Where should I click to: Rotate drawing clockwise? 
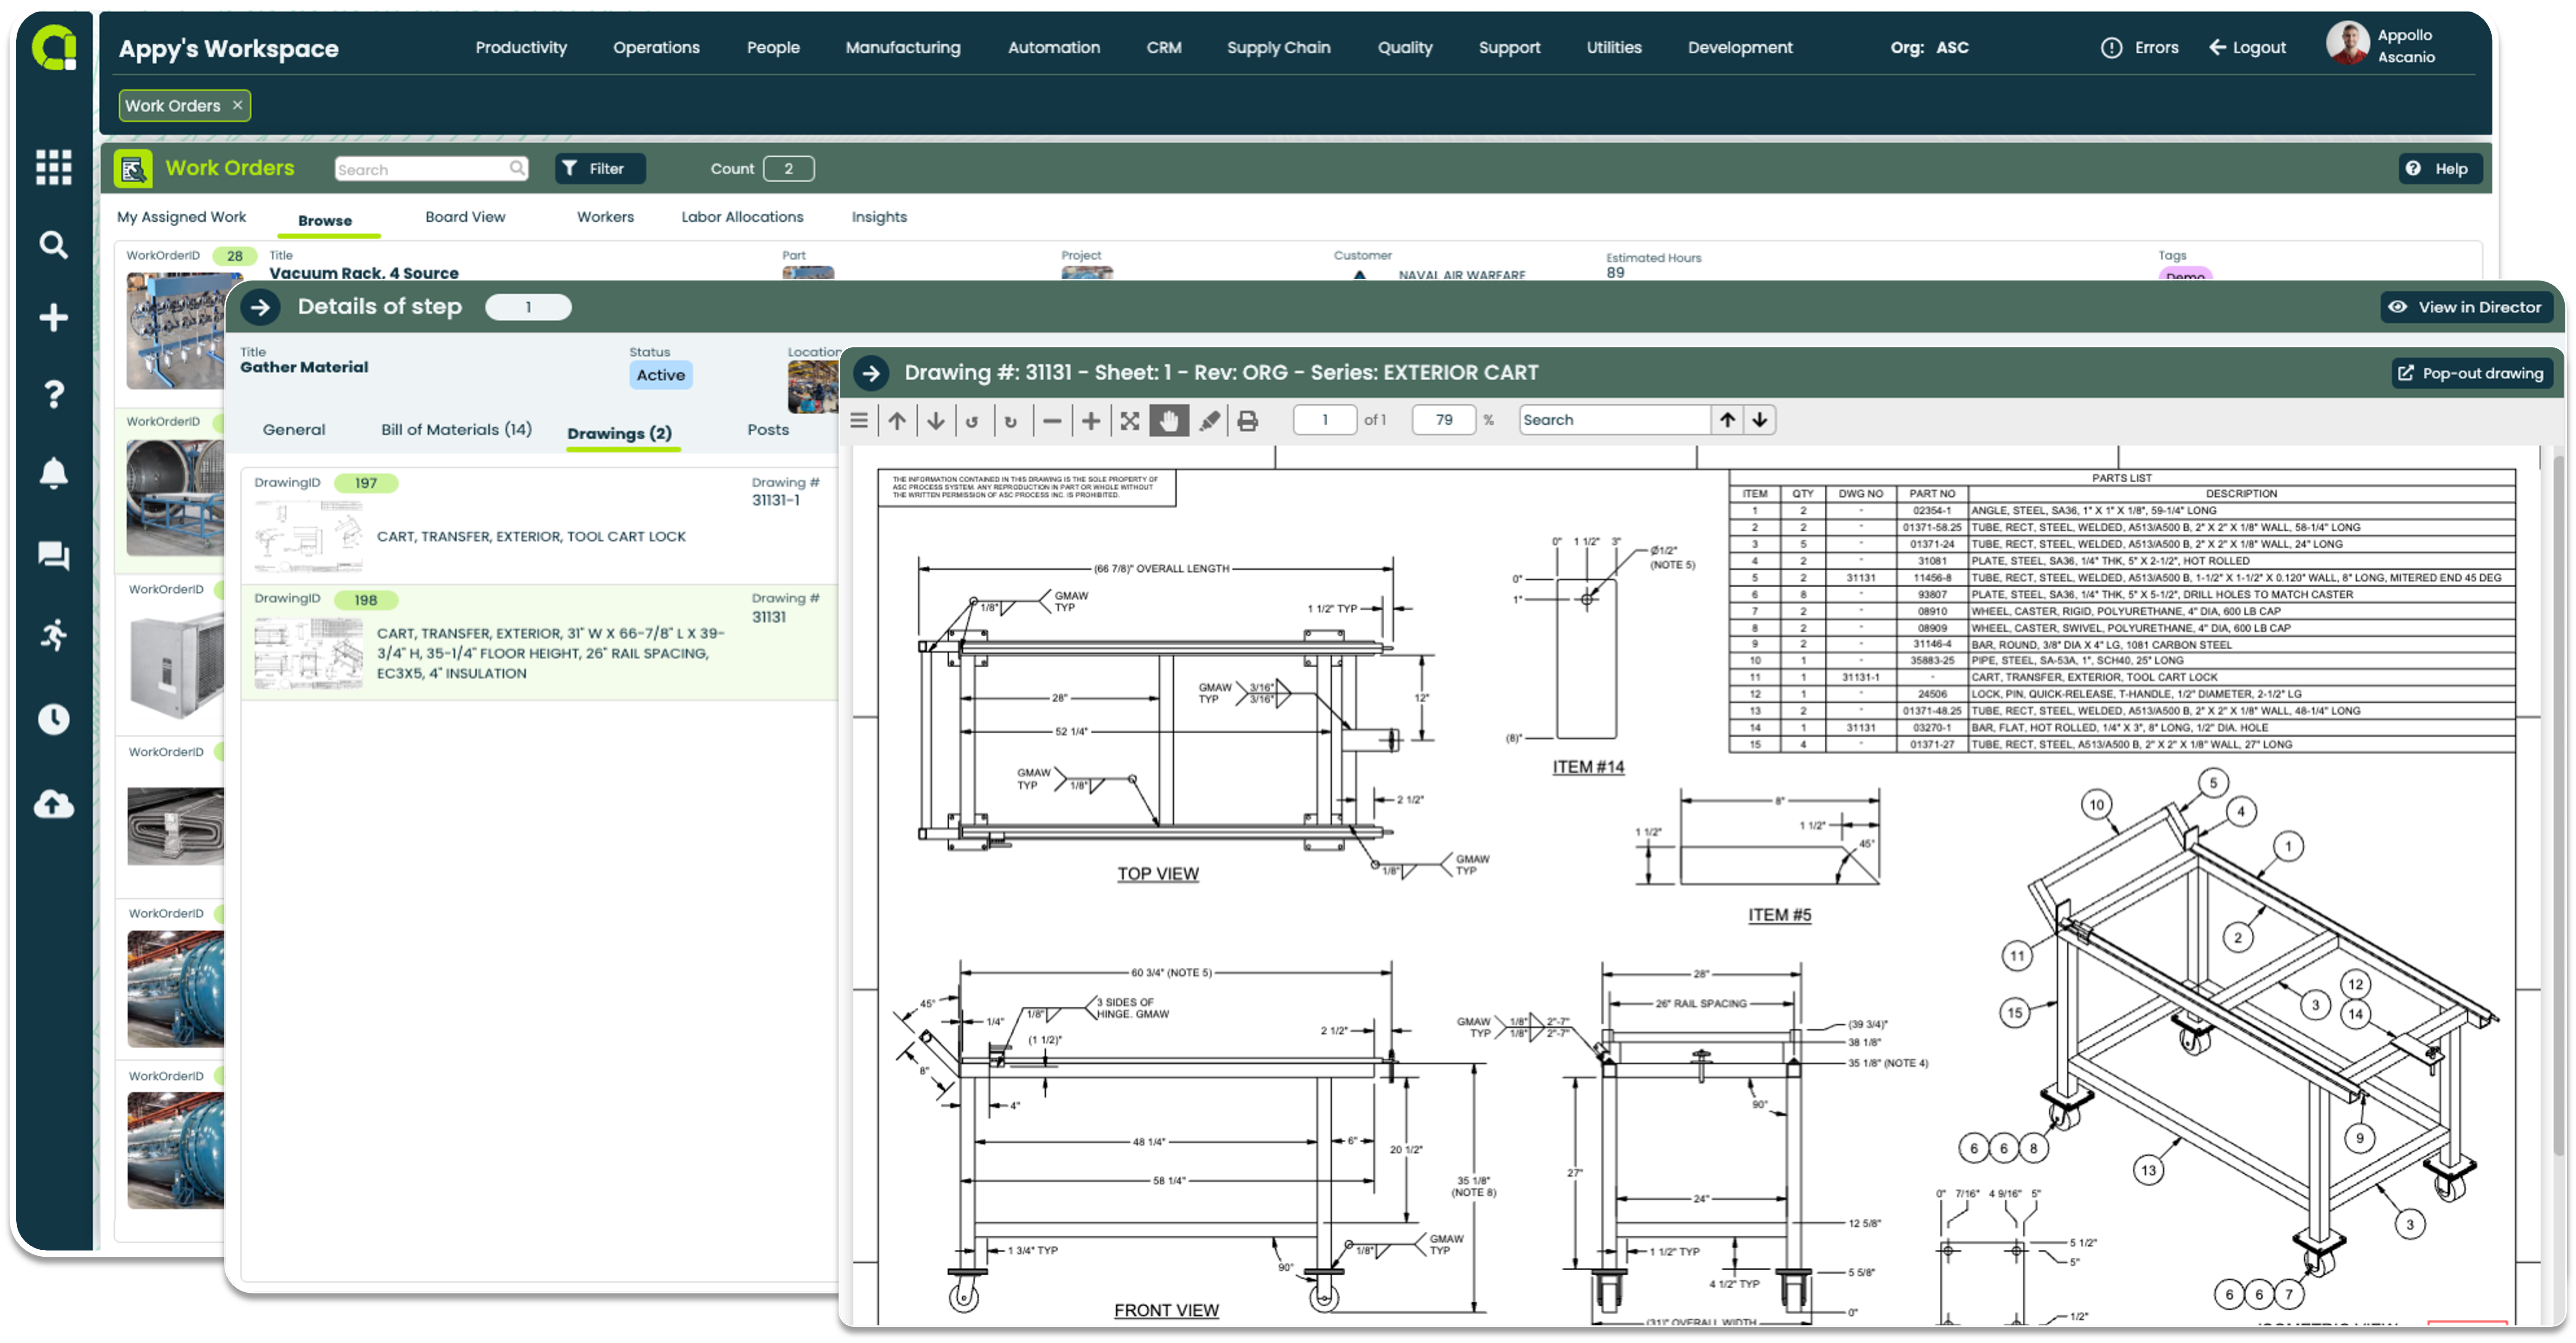1011,421
